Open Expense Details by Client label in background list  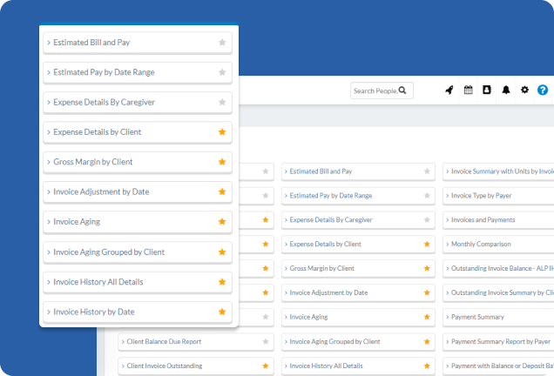326,244
